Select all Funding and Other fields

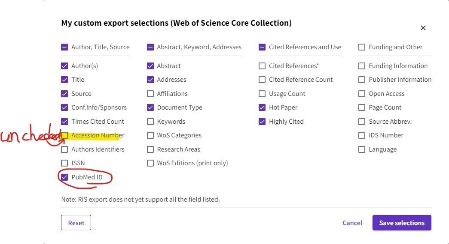click(362, 47)
